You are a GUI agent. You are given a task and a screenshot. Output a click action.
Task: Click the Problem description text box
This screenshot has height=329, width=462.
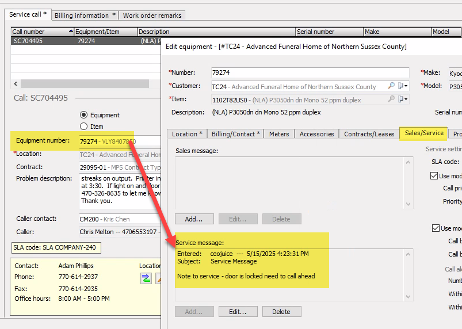coord(120,191)
